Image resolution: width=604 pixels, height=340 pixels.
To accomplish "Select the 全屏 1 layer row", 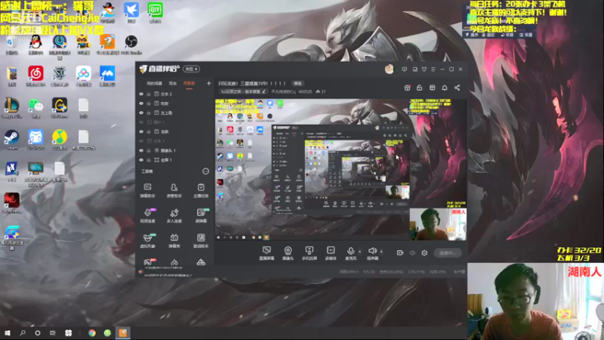I will 175,159.
